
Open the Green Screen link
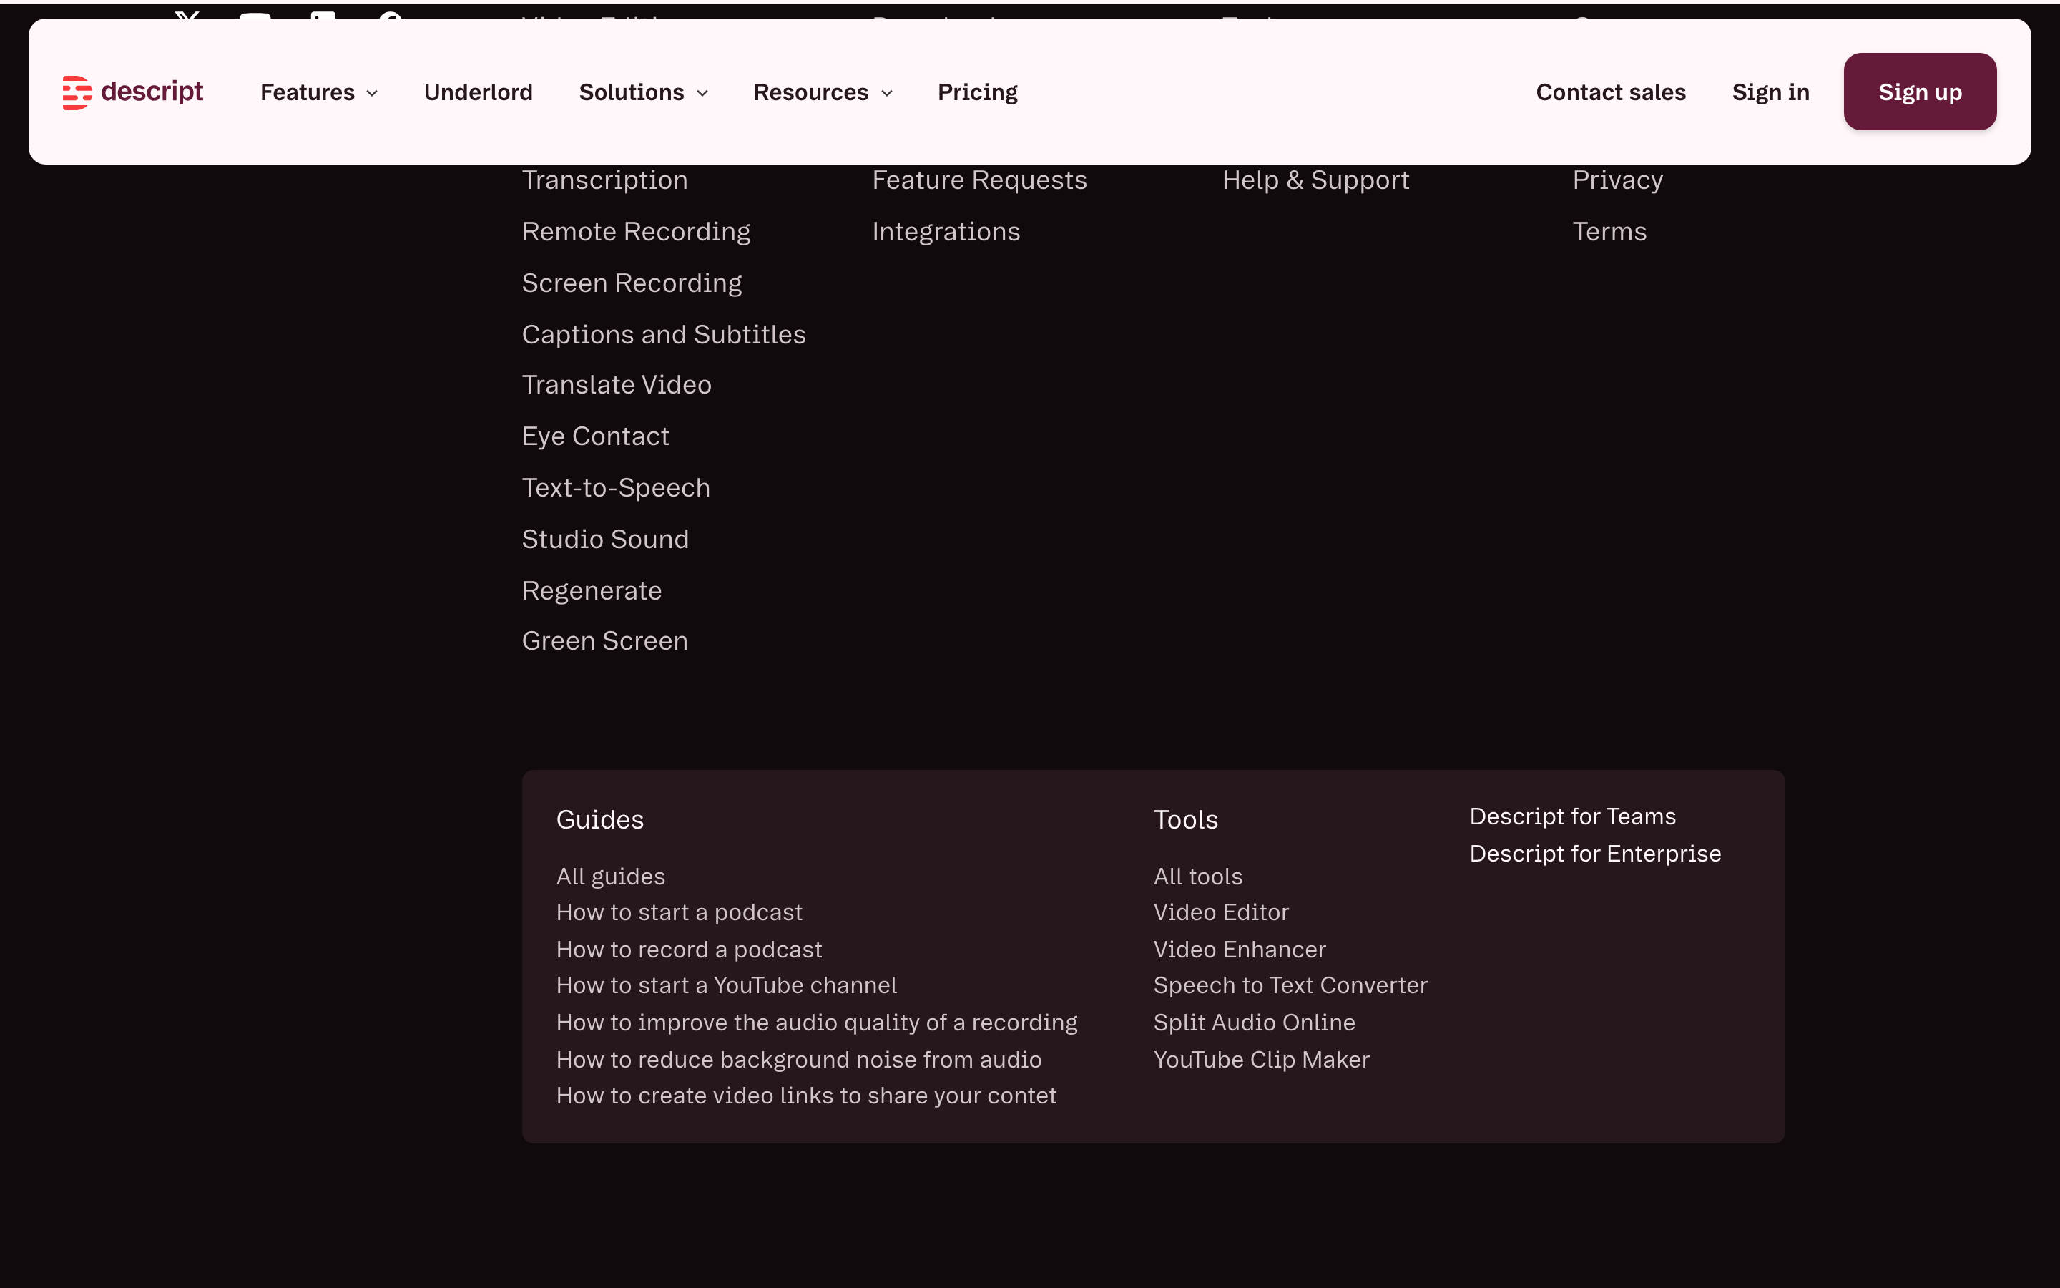coord(604,640)
